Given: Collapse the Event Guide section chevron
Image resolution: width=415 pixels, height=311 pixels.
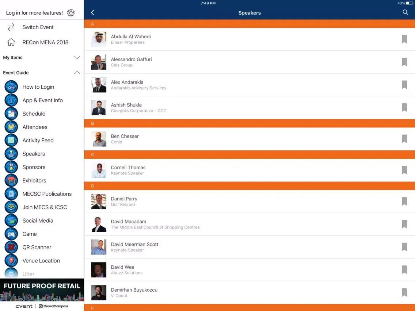Looking at the screenshot, I should pyautogui.click(x=77, y=73).
